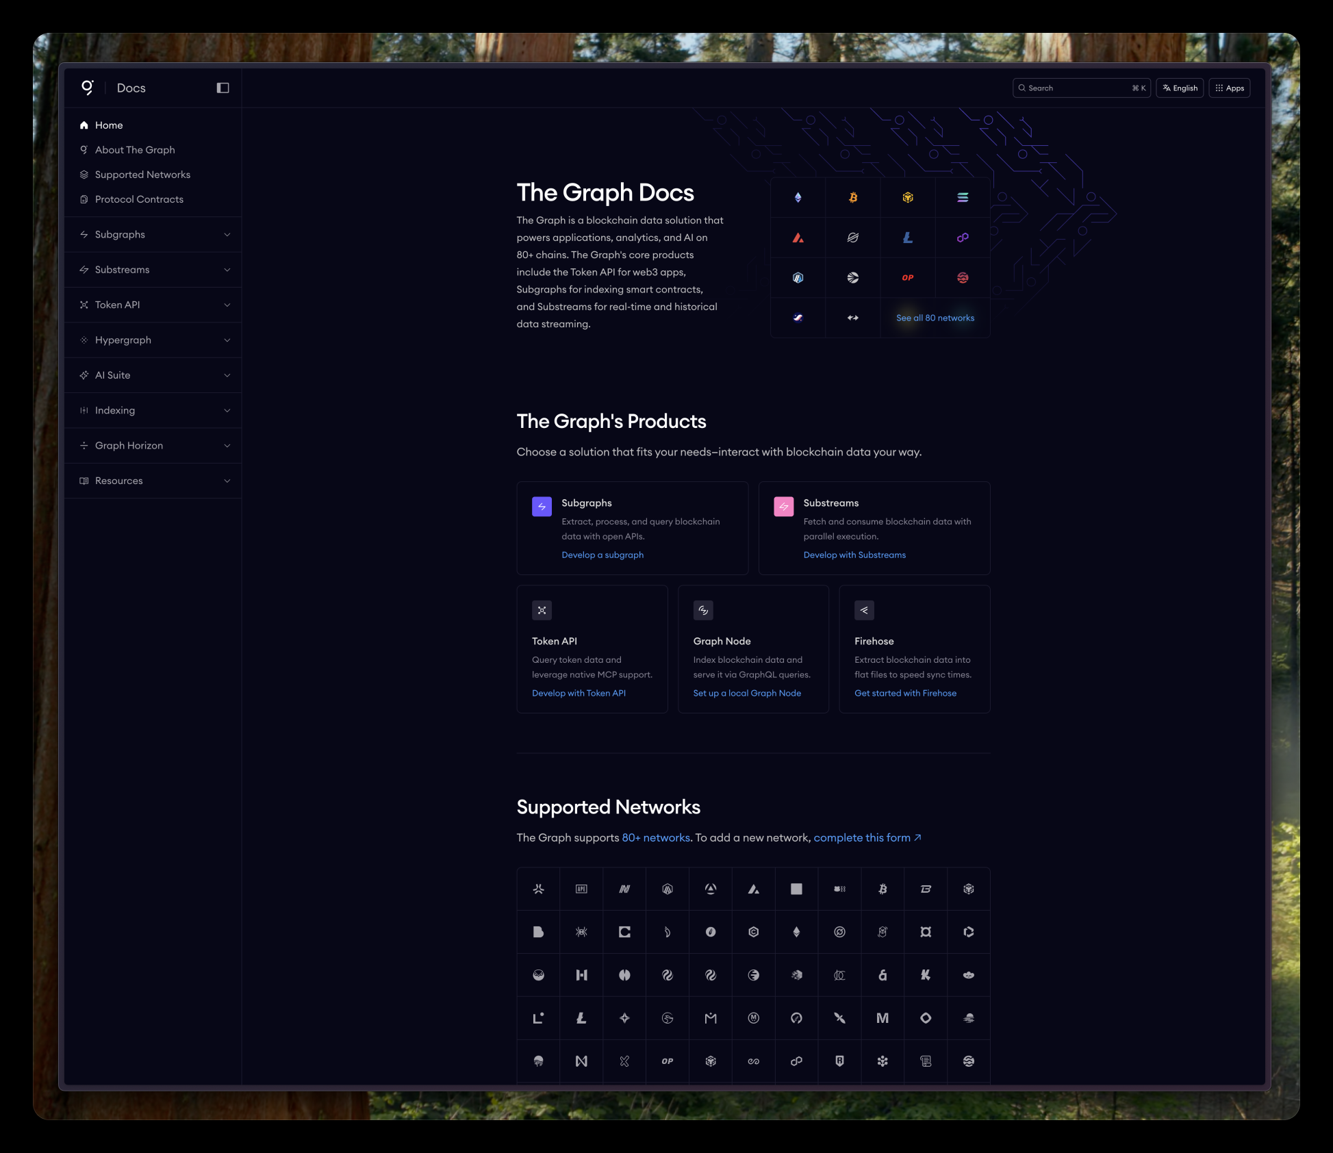
Task: Click the Firehose card icon
Action: pos(864,610)
